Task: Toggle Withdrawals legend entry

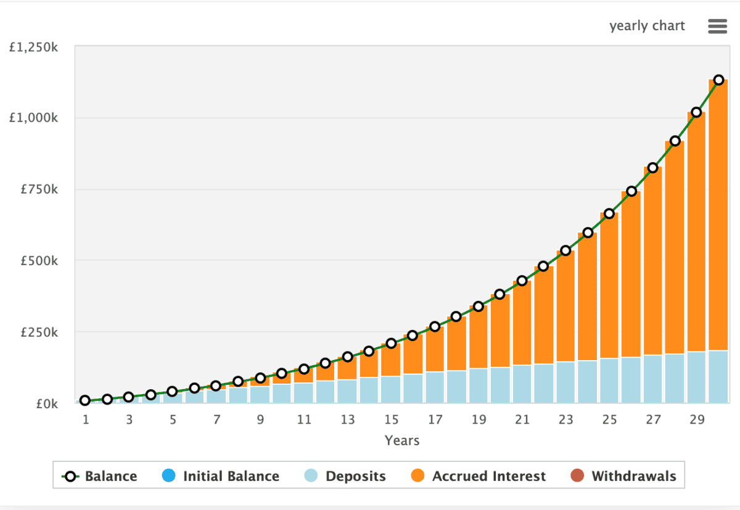Action: point(633,476)
